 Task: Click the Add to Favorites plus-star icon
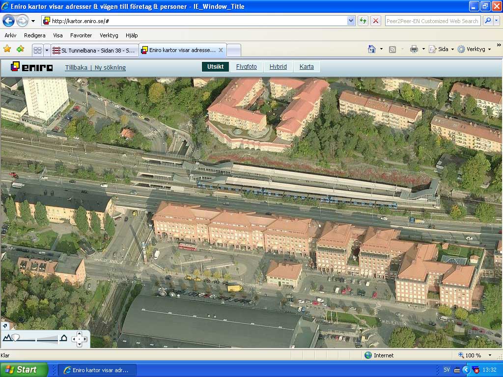click(20, 49)
